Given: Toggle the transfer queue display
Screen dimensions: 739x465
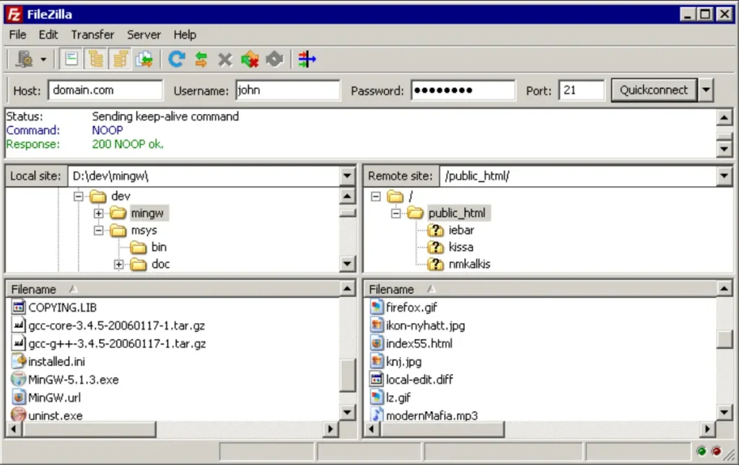Looking at the screenshot, I should click(x=144, y=58).
